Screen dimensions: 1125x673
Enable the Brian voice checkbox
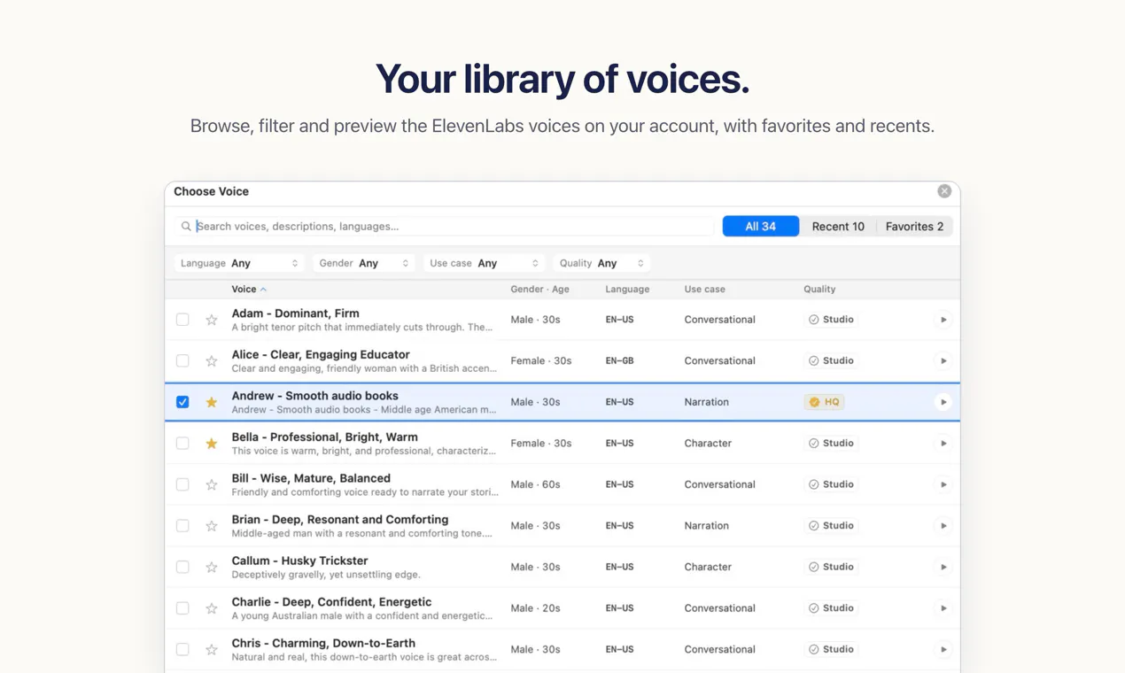[x=182, y=525]
